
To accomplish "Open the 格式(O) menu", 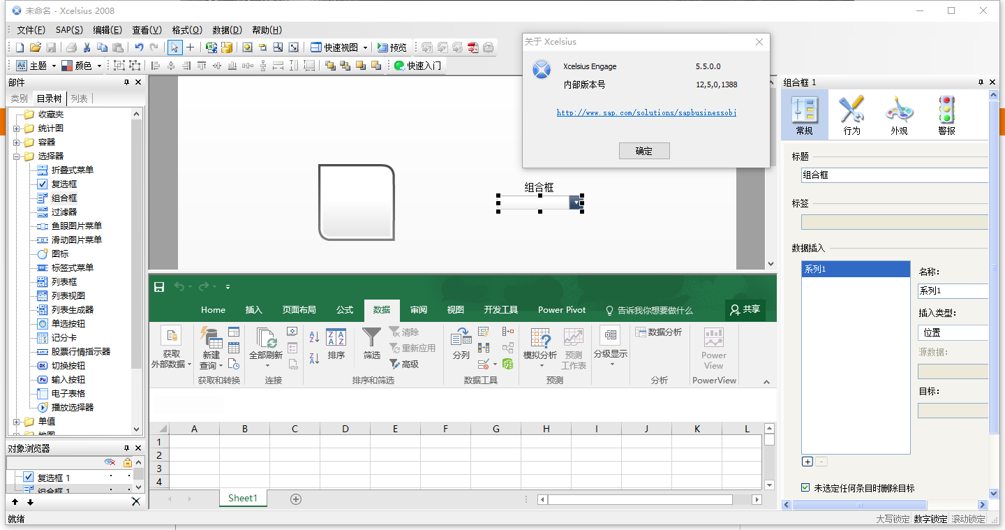I will click(x=187, y=30).
